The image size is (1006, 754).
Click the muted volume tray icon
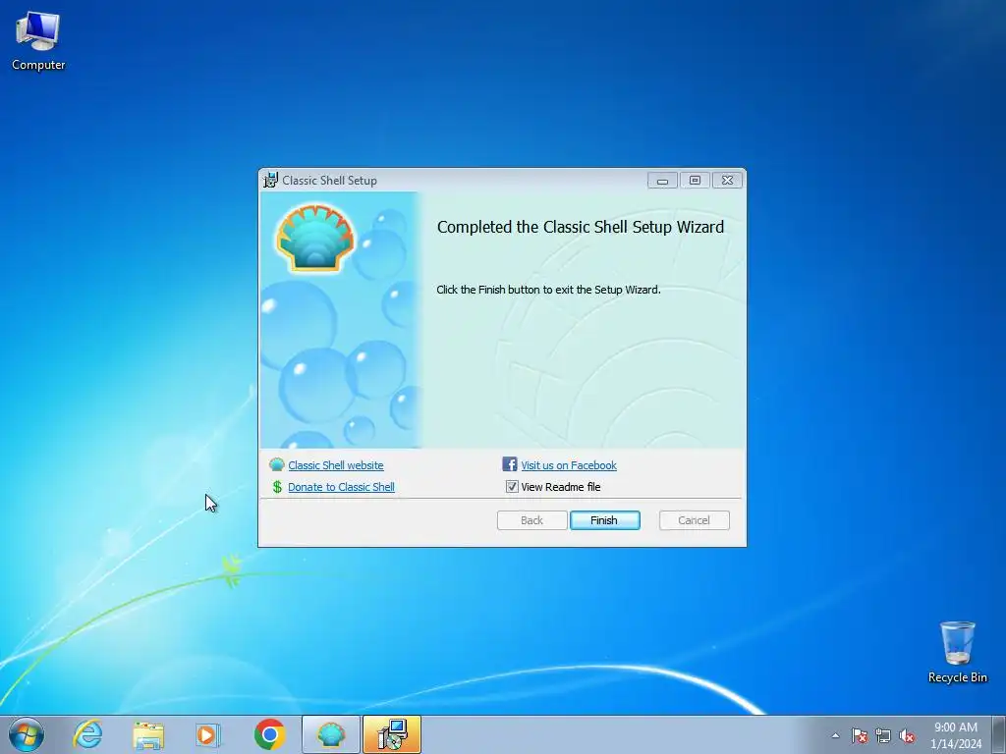pyautogui.click(x=907, y=735)
